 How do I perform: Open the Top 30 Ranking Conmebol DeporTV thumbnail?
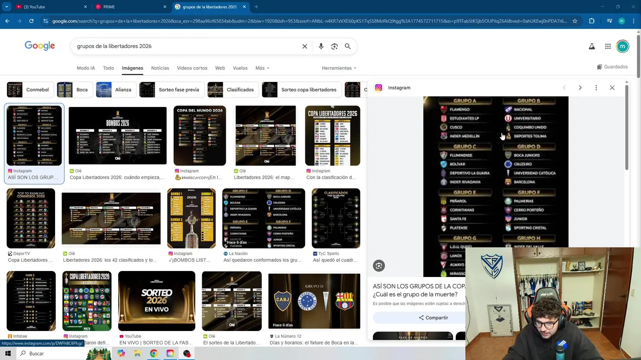(x=31, y=218)
